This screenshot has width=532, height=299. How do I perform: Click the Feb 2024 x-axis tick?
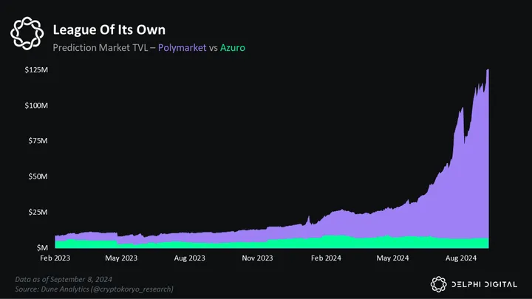tap(326, 258)
